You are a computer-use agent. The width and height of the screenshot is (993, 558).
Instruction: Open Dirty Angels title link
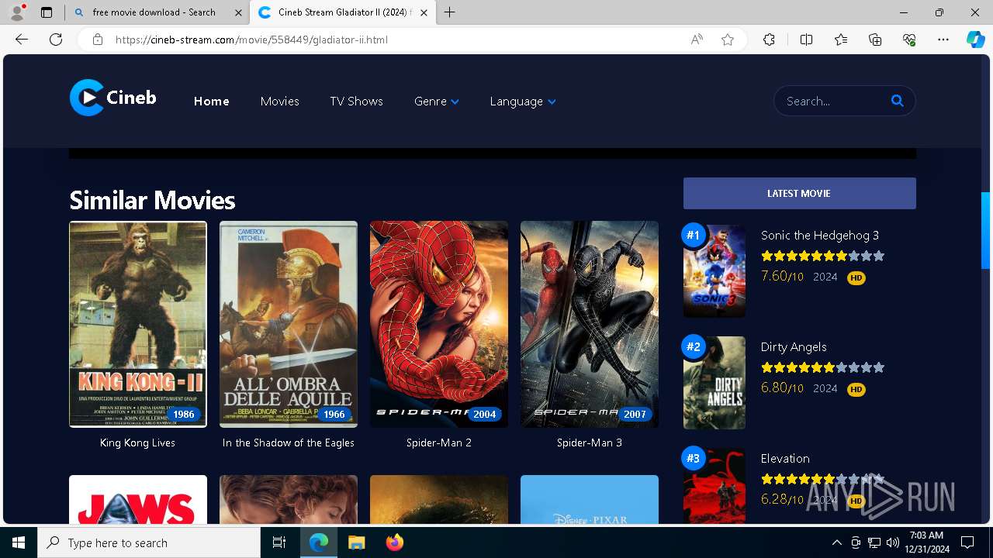pyautogui.click(x=794, y=346)
